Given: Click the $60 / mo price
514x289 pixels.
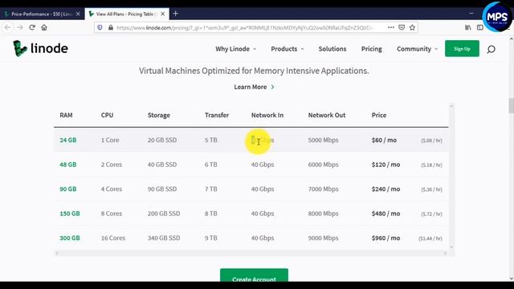Looking at the screenshot, I should (384, 140).
